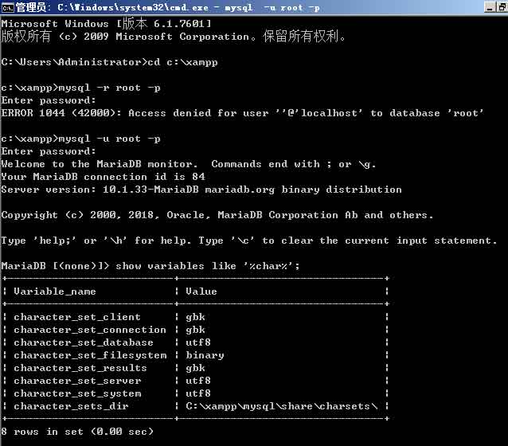Image resolution: width=508 pixels, height=446 pixels.
Task: Click the Variable_name column header
Action: [55, 291]
